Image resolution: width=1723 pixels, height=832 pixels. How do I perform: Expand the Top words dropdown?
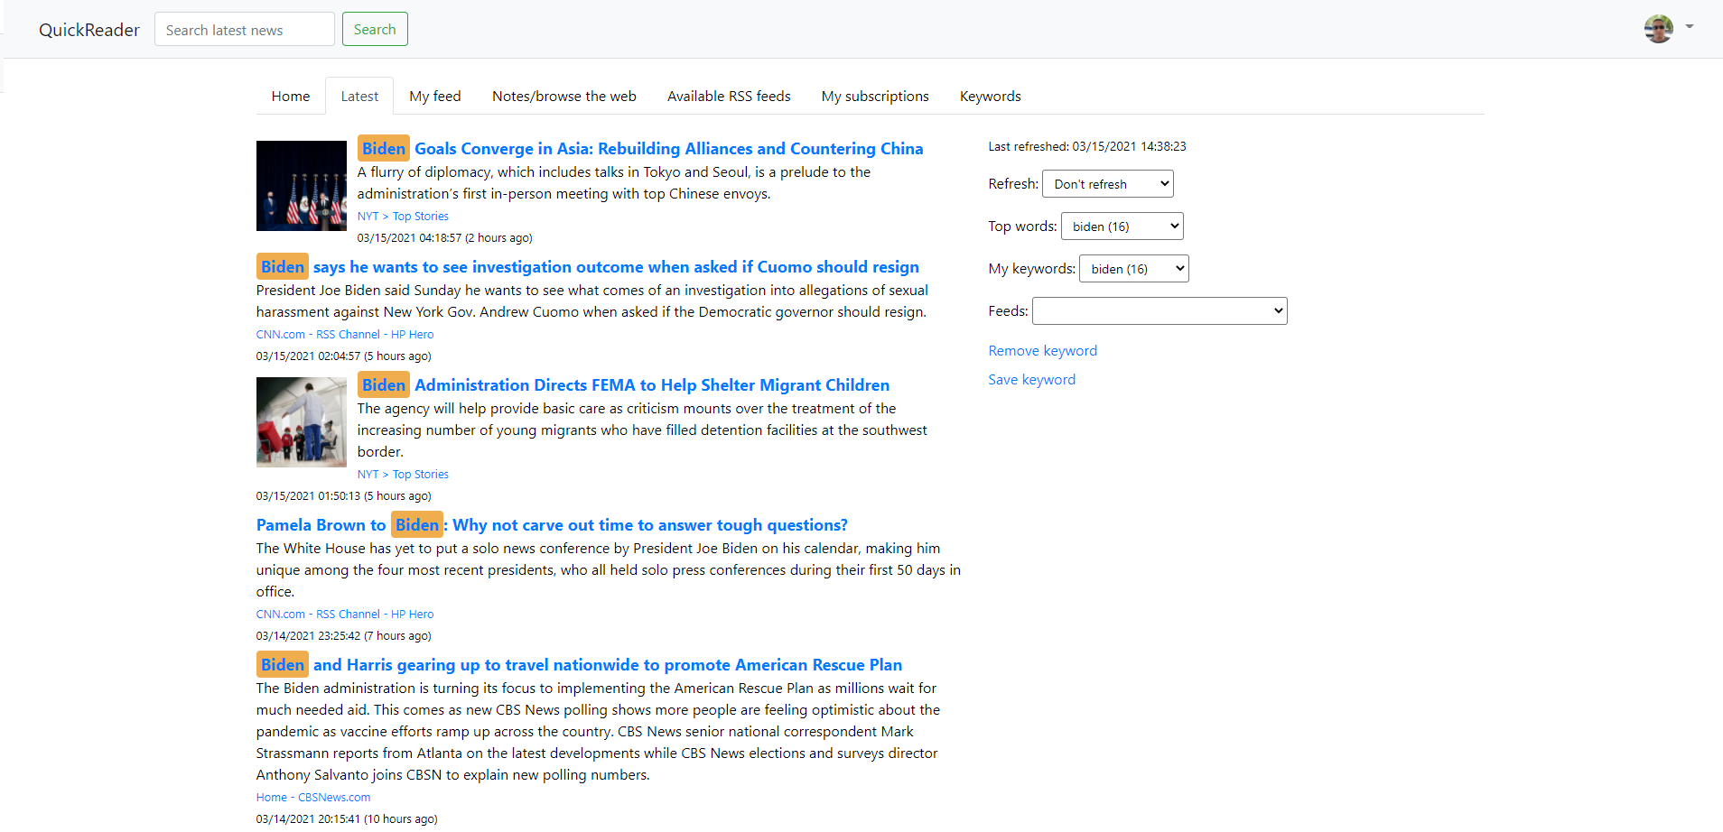point(1122,226)
